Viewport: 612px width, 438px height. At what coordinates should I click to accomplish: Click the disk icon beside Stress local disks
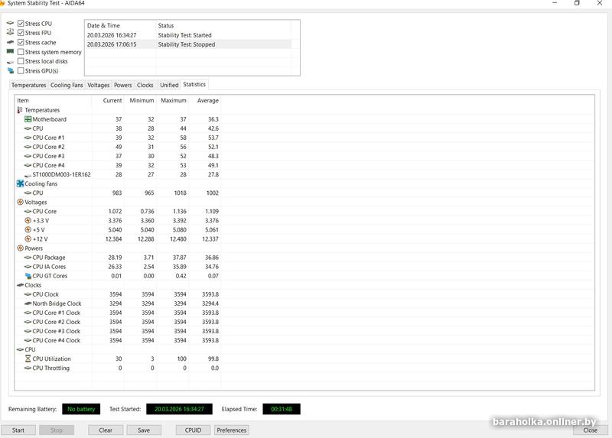(11, 62)
